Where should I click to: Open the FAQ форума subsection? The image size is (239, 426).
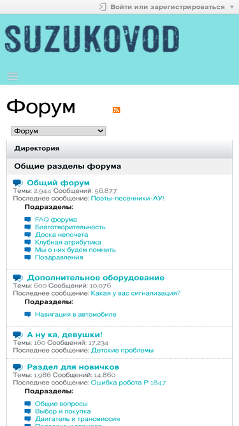point(56,219)
